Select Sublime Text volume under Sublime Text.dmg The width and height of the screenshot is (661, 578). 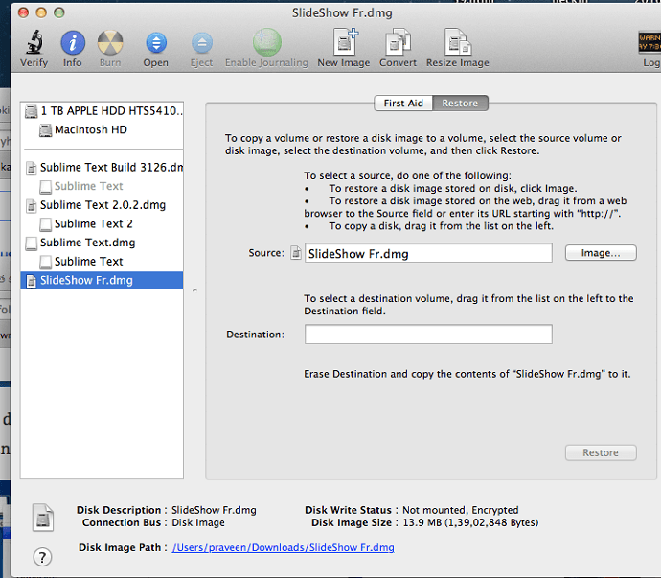(102, 262)
